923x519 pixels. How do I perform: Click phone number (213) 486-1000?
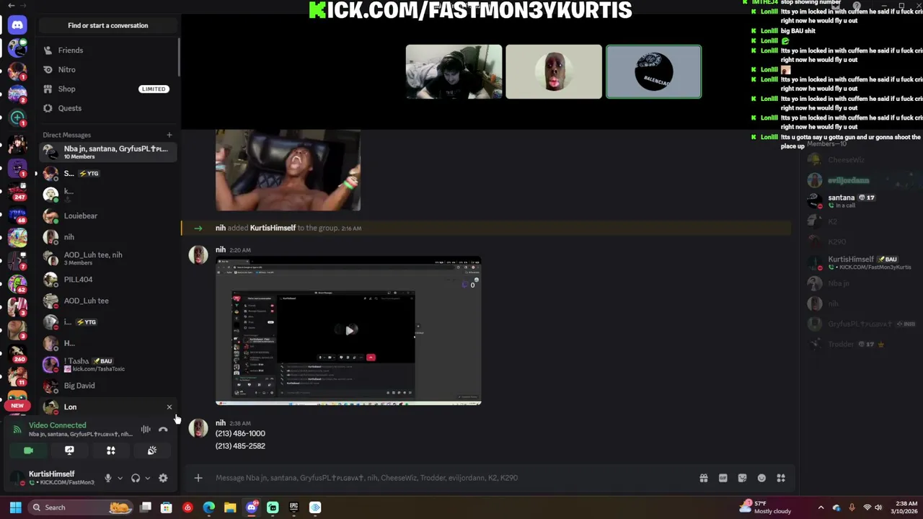240,434
